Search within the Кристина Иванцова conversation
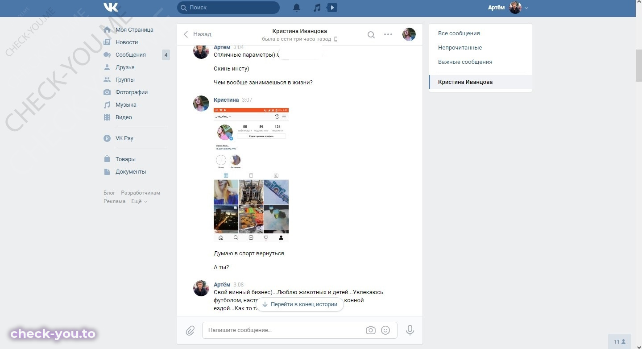This screenshot has height=349, width=642. point(371,34)
